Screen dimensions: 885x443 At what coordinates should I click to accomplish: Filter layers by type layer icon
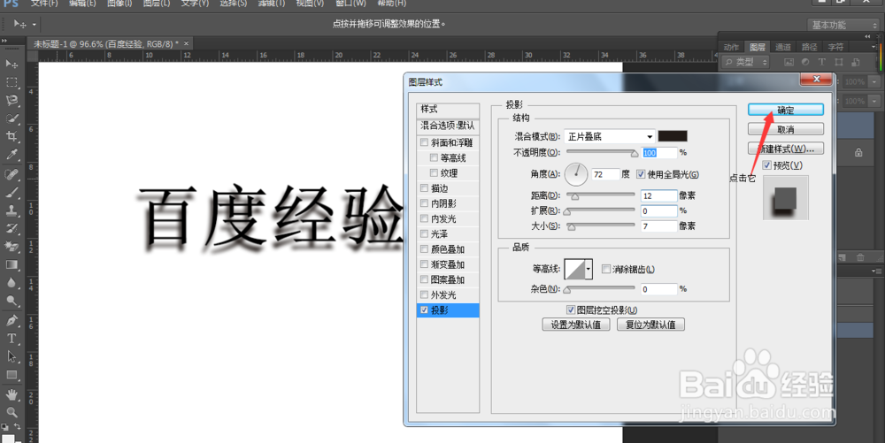(822, 62)
